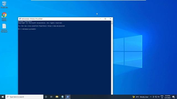
Task: Click the 'Type here to search' box
Action: point(24,97)
